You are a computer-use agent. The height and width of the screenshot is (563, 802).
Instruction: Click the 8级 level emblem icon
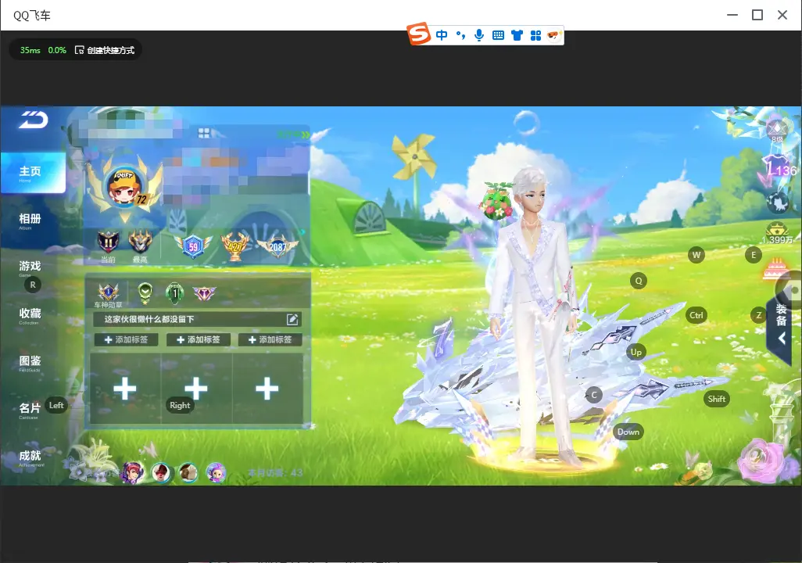(x=778, y=130)
